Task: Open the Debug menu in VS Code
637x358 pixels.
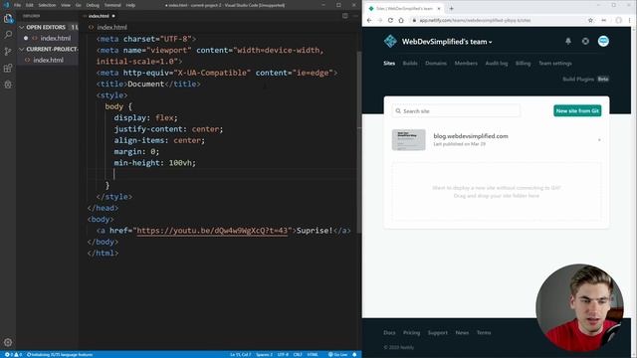Action: click(93, 5)
